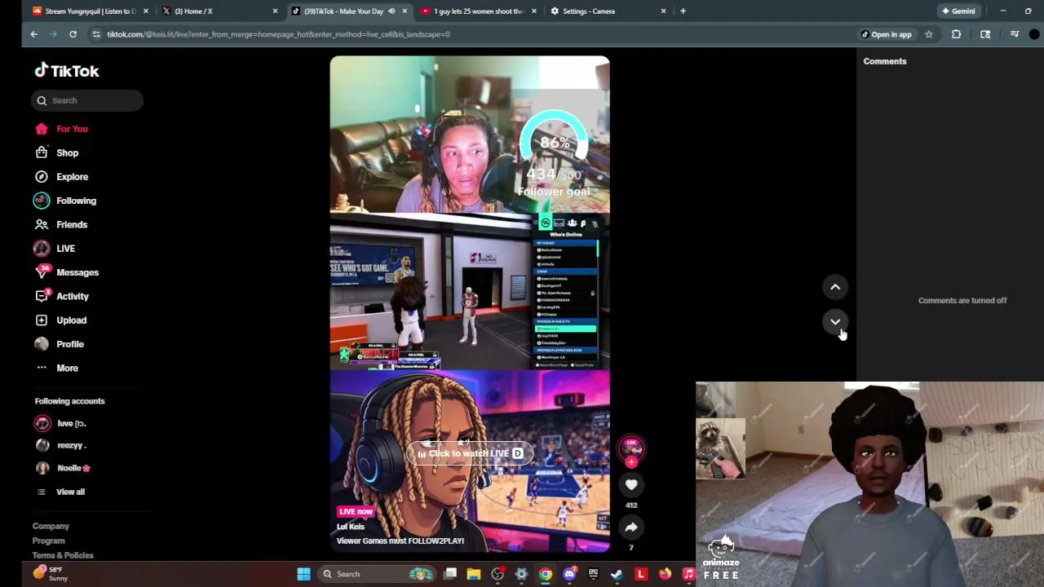The width and height of the screenshot is (1044, 587).
Task: Open Epic Games from taskbar
Action: point(594,574)
